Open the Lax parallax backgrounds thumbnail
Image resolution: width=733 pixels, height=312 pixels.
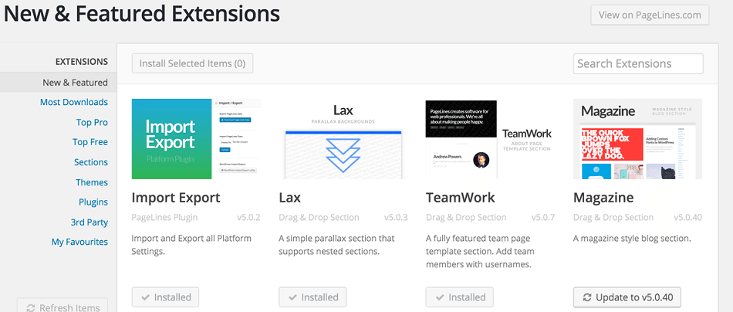point(343,139)
